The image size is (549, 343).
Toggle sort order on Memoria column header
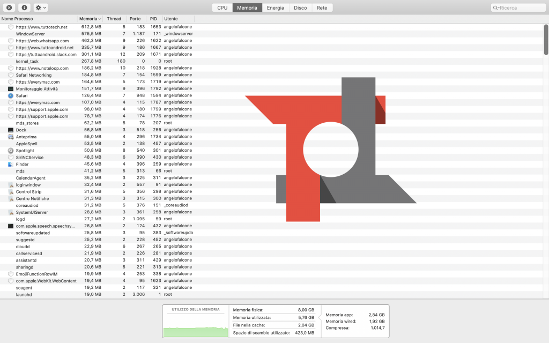pos(90,19)
